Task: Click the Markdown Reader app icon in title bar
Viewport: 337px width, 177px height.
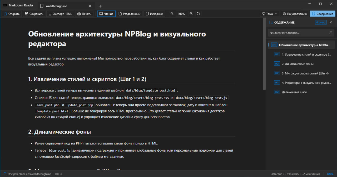Action: (4, 5)
